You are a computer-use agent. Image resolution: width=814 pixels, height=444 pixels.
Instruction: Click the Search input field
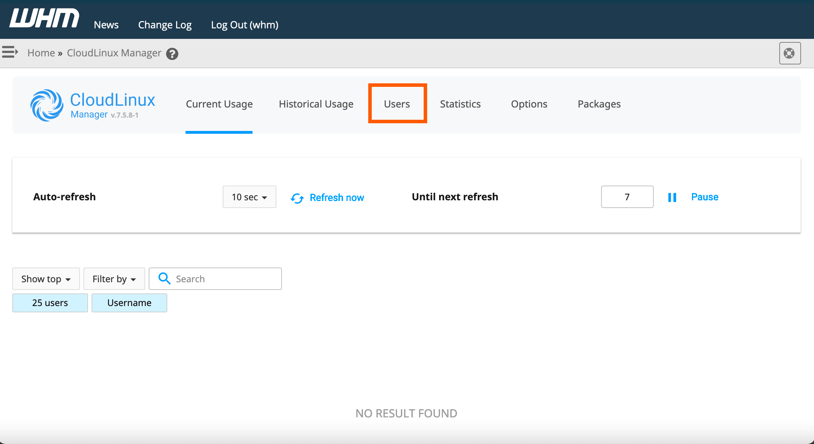[x=224, y=279]
